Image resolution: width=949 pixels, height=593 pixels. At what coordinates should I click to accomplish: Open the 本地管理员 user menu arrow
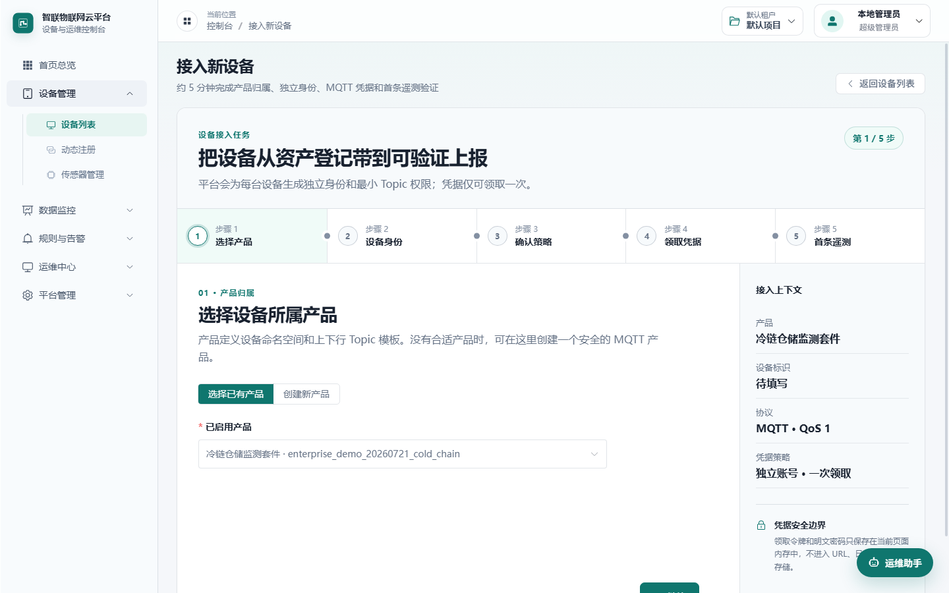click(919, 21)
